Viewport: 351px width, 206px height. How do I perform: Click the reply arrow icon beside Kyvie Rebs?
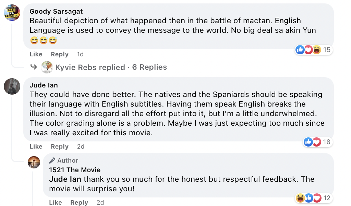[x=34, y=67]
